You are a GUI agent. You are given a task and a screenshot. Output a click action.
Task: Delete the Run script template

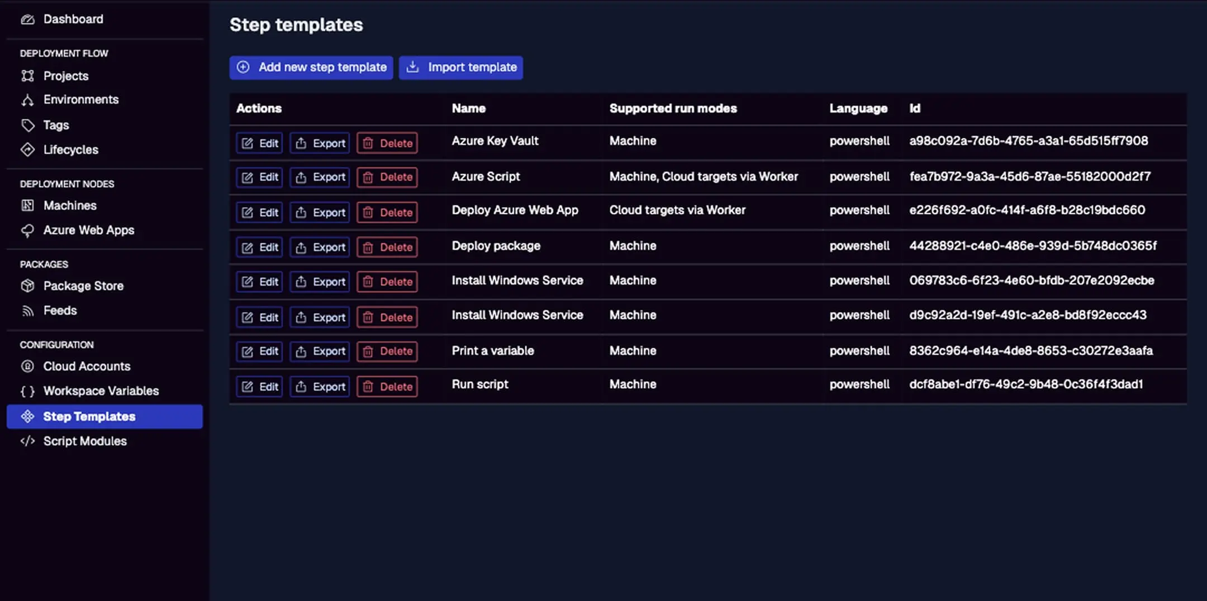[x=387, y=386]
